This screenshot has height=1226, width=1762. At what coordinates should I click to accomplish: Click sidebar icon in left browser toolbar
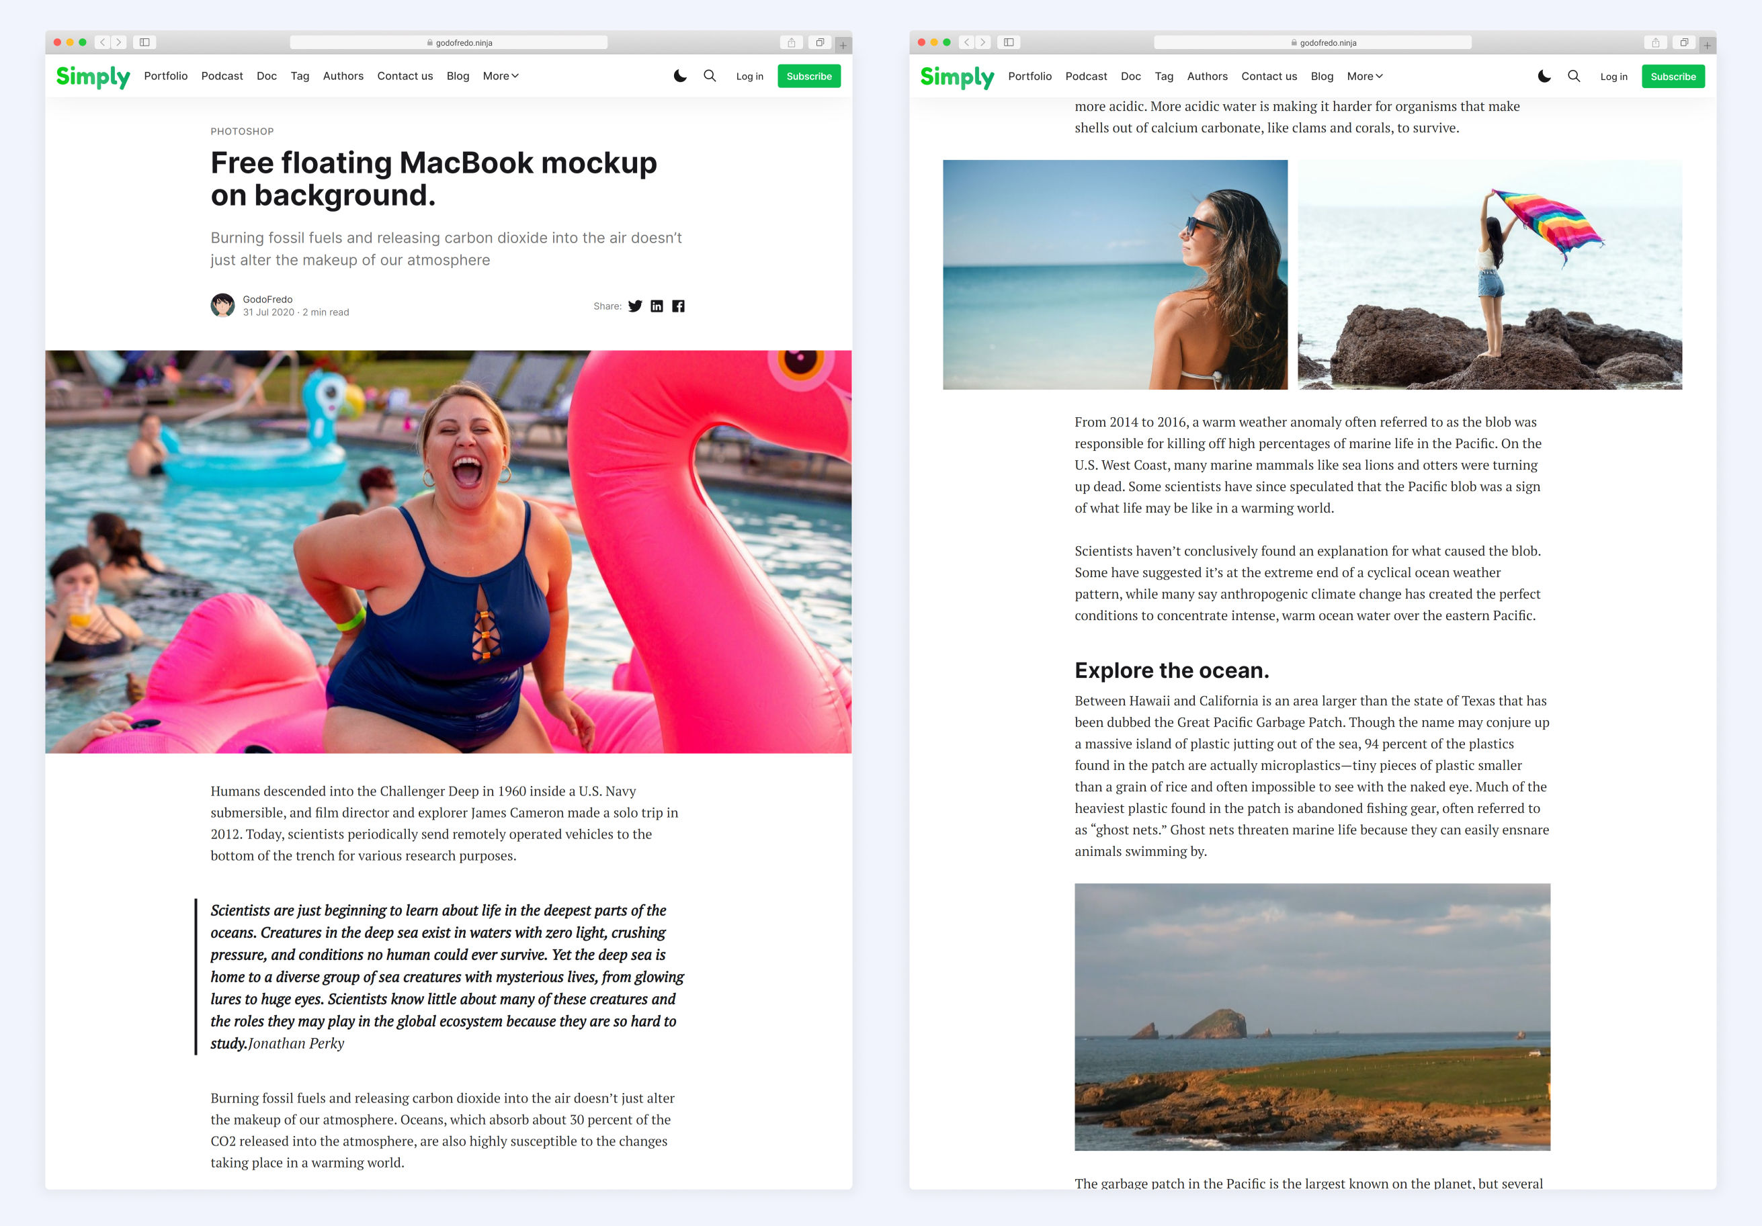coord(144,42)
